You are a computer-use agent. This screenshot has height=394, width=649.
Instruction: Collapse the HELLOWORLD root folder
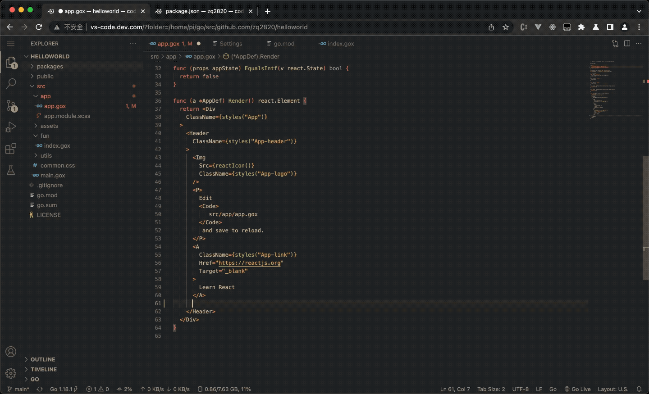click(83, 56)
